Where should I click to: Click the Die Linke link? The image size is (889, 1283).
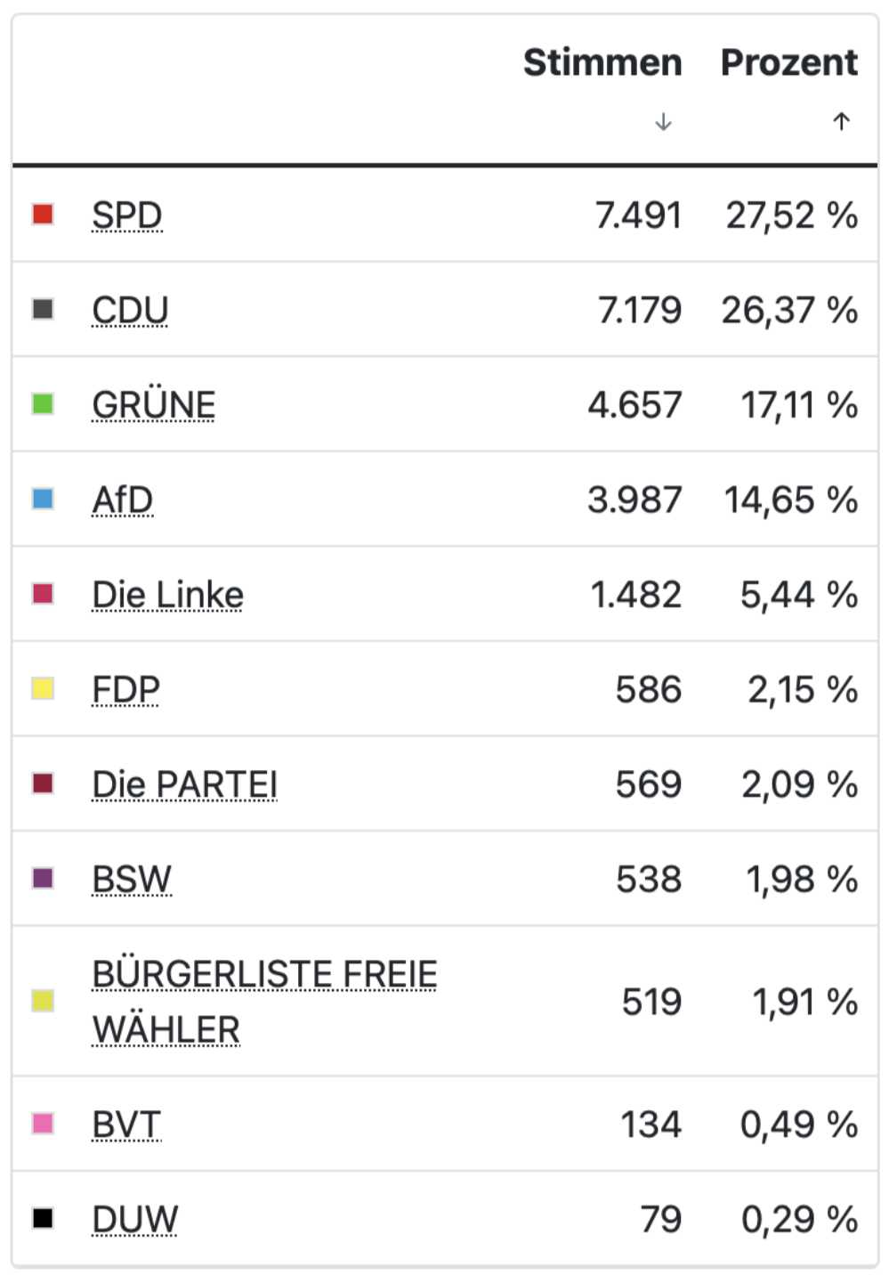pos(168,595)
